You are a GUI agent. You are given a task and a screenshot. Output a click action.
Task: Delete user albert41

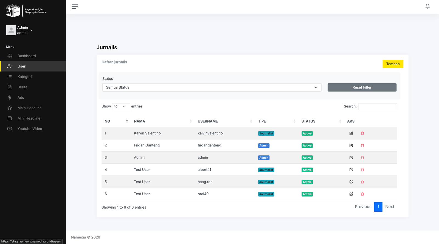click(362, 170)
